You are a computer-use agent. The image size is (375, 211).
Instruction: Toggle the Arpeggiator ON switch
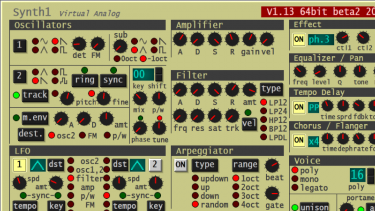pyautogui.click(x=180, y=165)
